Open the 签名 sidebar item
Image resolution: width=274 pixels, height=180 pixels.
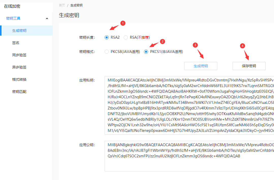16,43
